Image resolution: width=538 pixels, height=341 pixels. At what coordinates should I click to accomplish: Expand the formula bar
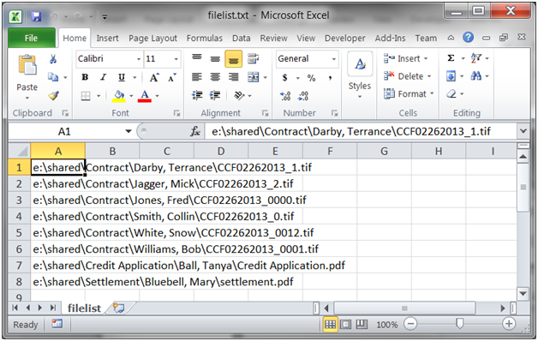coord(523,131)
